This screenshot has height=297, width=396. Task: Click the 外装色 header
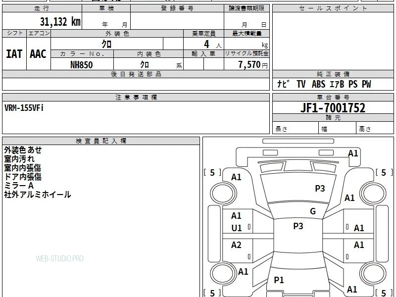pos(117,34)
